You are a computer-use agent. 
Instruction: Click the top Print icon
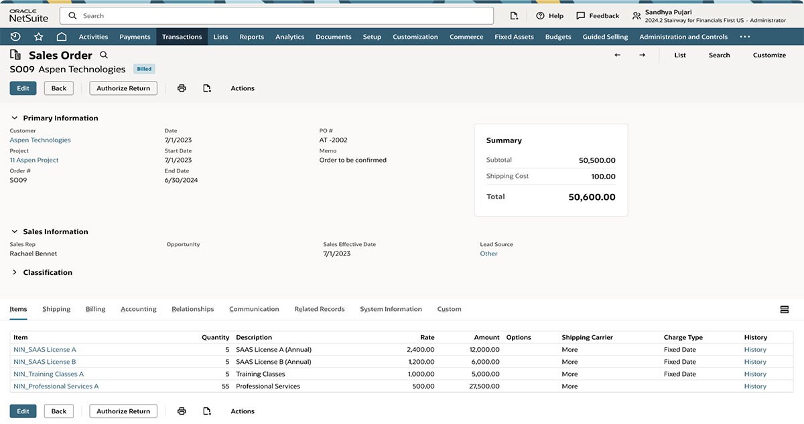pyautogui.click(x=182, y=88)
